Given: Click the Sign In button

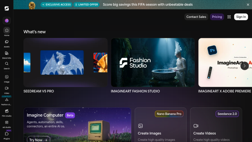Looking at the screenshot, I should click(x=241, y=17).
